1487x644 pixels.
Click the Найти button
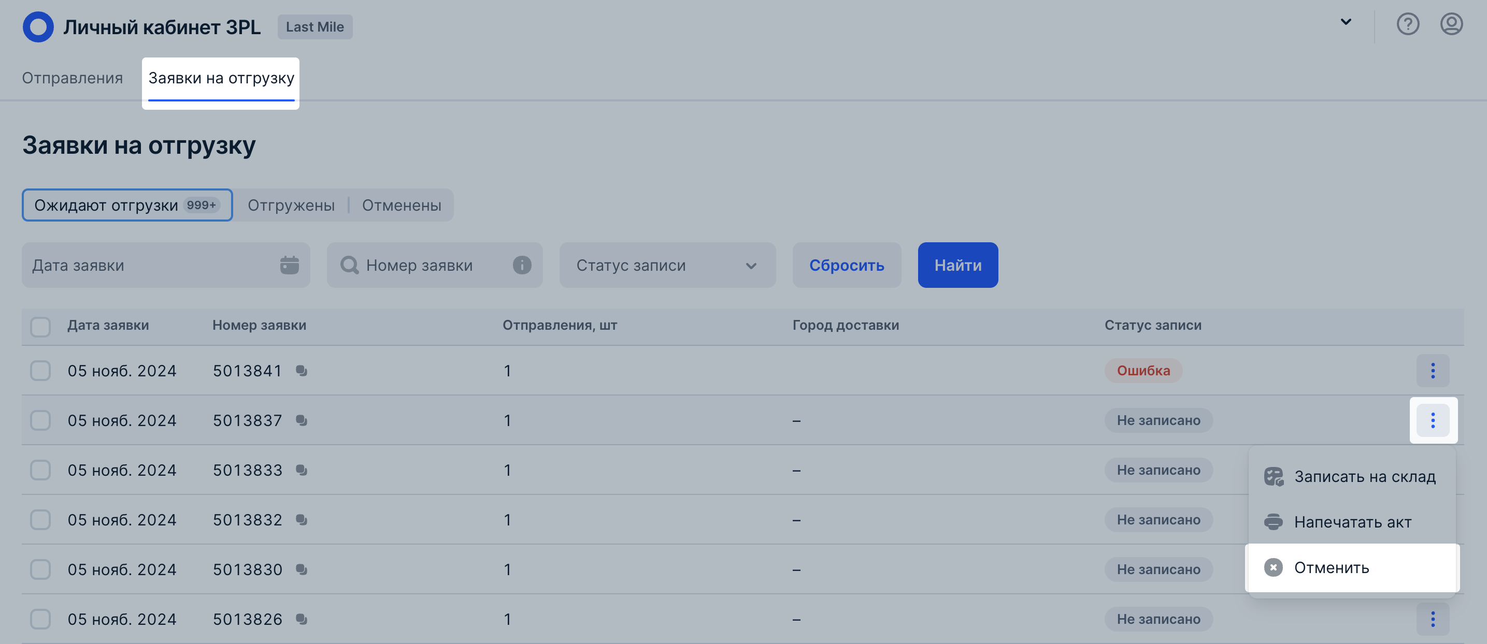pos(957,265)
